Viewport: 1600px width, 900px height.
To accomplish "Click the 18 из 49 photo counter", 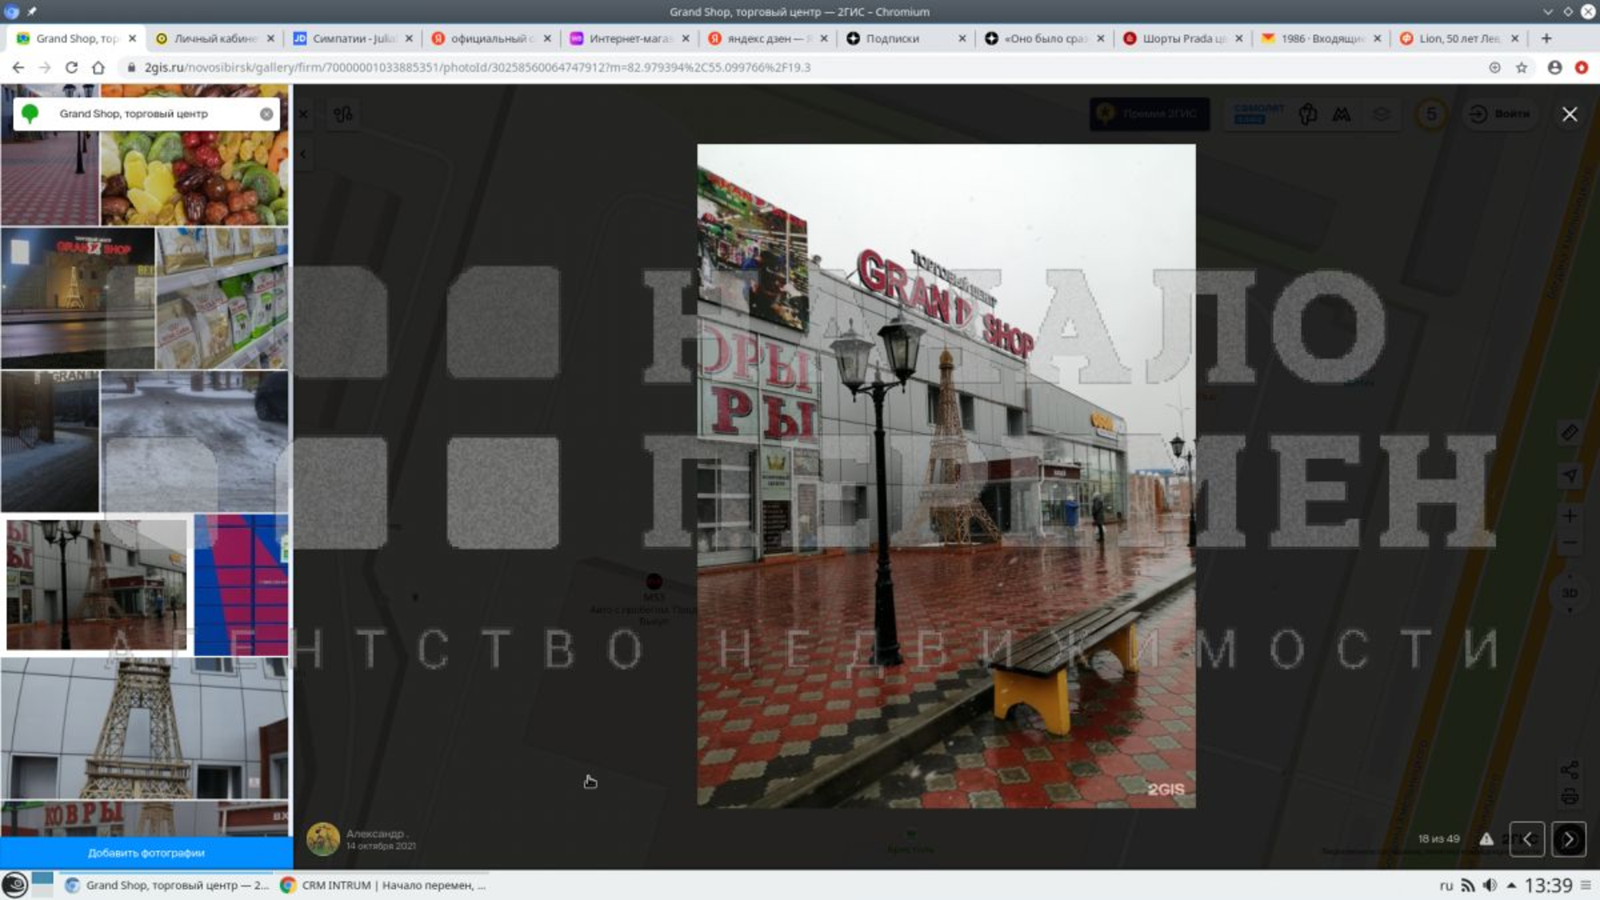I will click(1438, 838).
